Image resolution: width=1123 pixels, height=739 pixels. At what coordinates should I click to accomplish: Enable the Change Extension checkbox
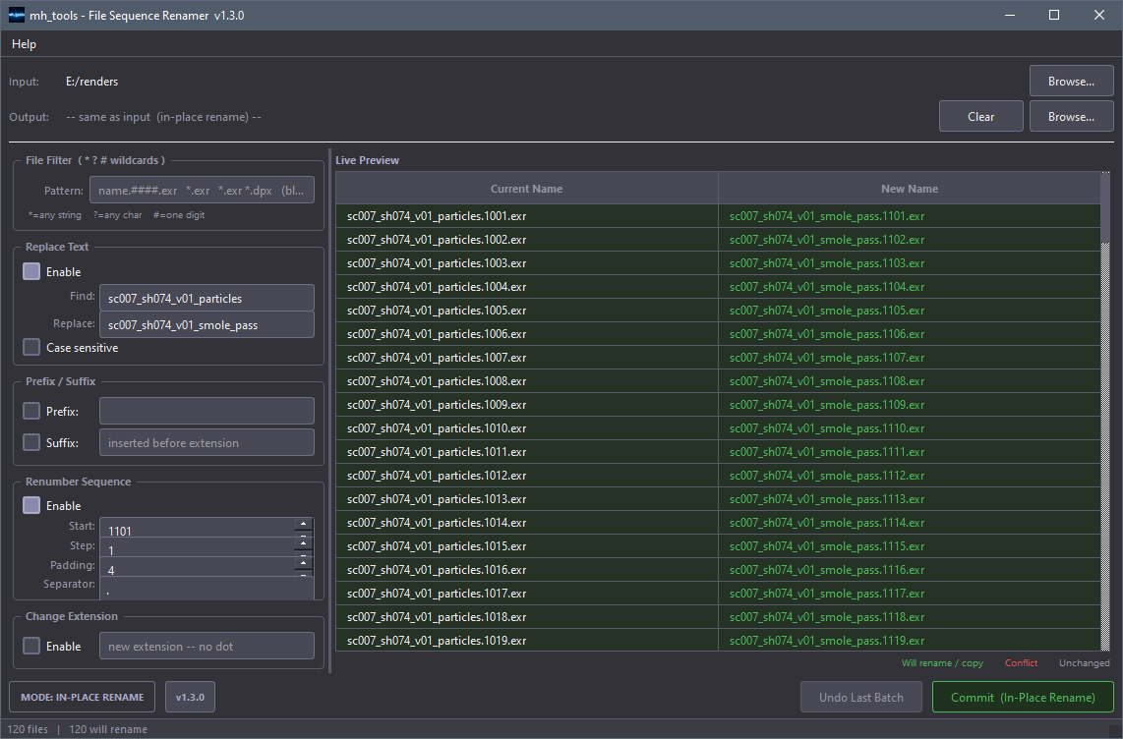[31, 646]
